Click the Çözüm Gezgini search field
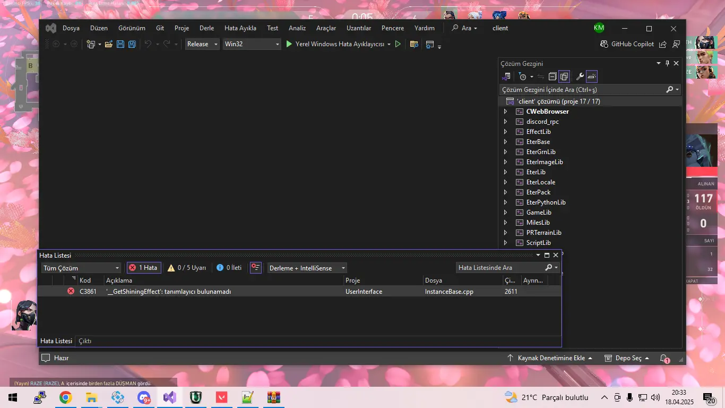Viewport: 725px width, 408px height. 590,90
